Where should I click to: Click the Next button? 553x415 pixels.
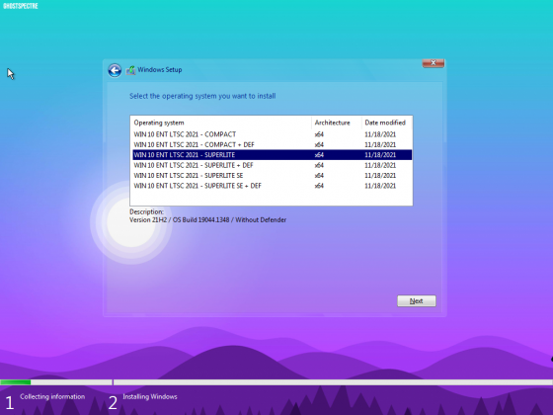(417, 301)
